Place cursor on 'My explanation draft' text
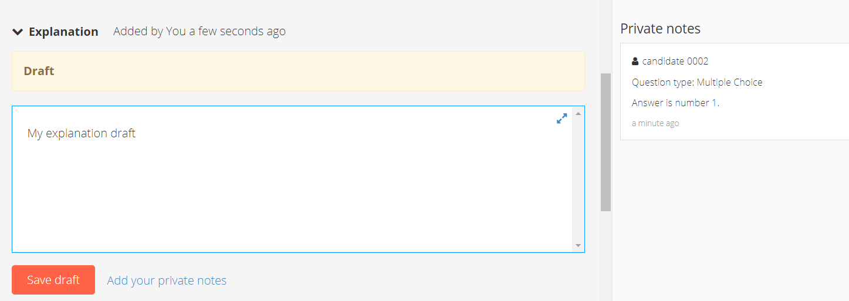The width and height of the screenshot is (849, 301). (x=82, y=133)
